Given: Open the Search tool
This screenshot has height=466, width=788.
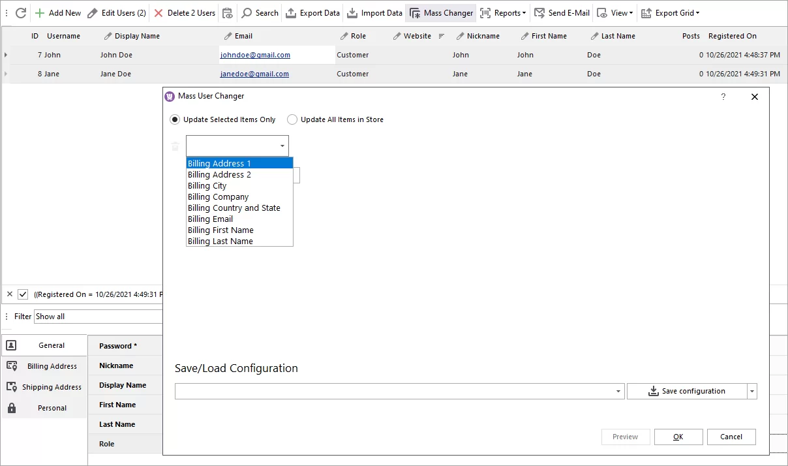Looking at the screenshot, I should tap(260, 12).
